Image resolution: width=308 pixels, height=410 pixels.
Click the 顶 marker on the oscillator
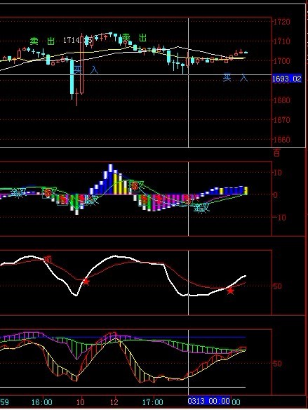click(x=48, y=259)
